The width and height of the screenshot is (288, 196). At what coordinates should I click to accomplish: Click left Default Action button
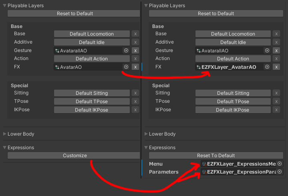[92, 59]
